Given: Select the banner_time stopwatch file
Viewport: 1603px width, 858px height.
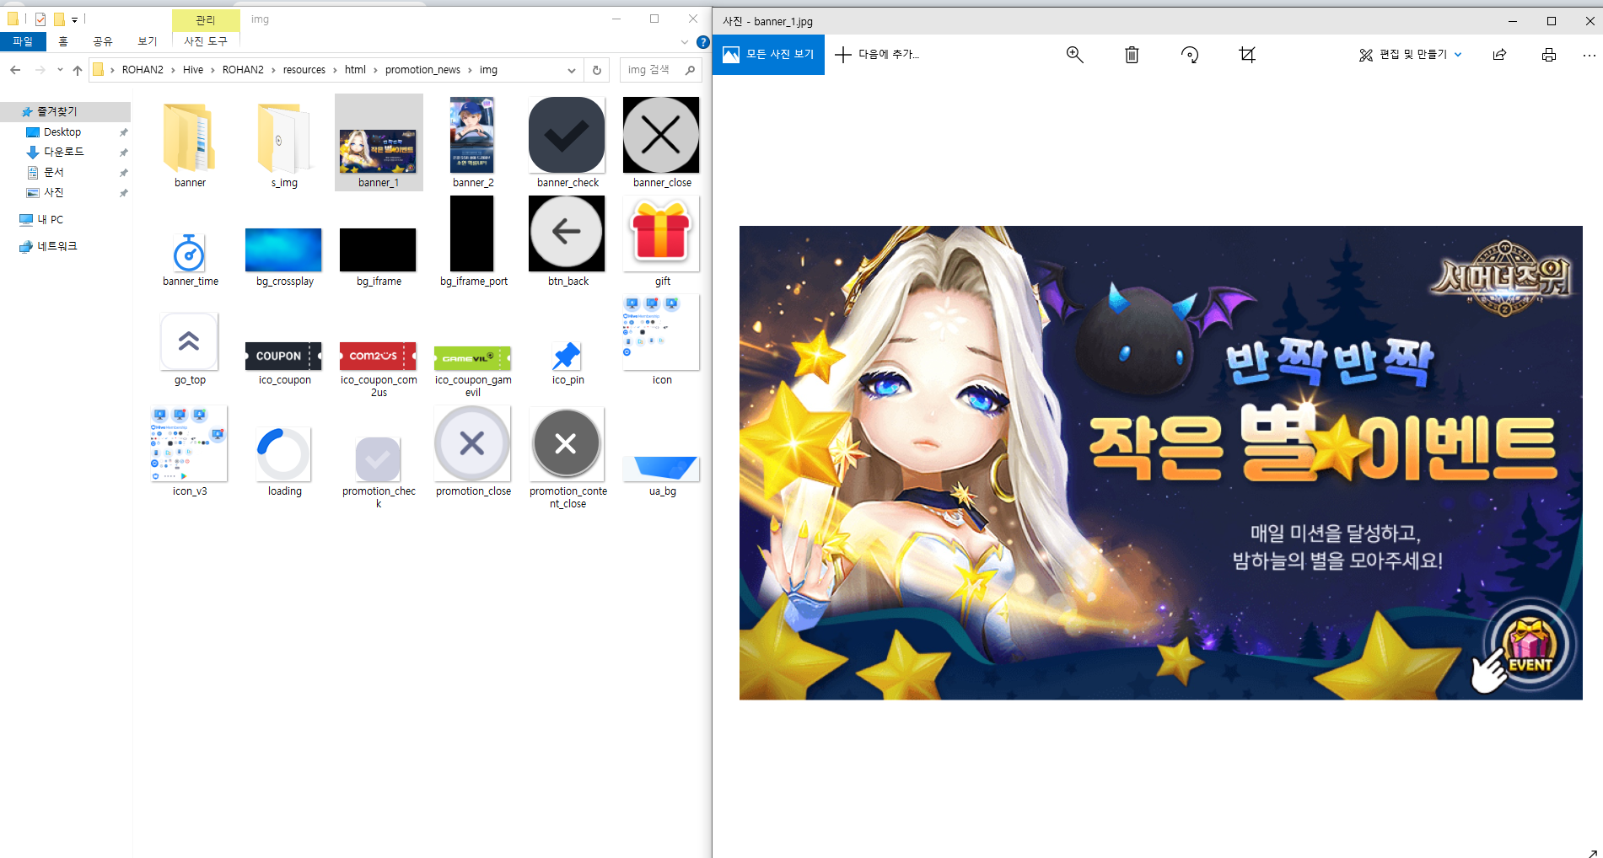Looking at the screenshot, I should coord(190,259).
